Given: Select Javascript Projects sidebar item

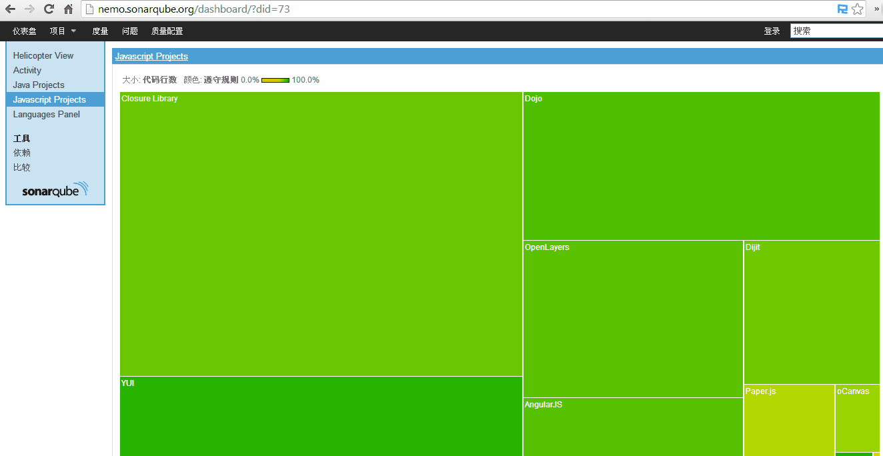Looking at the screenshot, I should coord(55,99).
